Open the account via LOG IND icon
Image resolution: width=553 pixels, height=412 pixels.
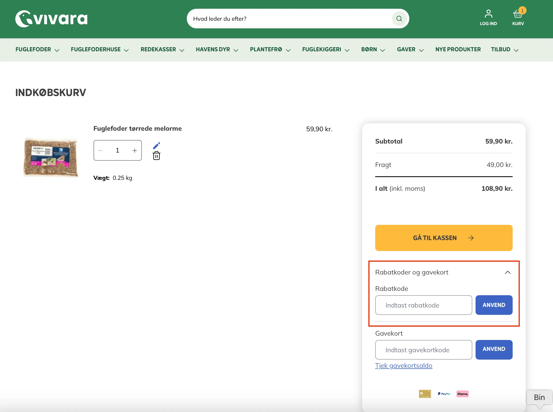[488, 16]
